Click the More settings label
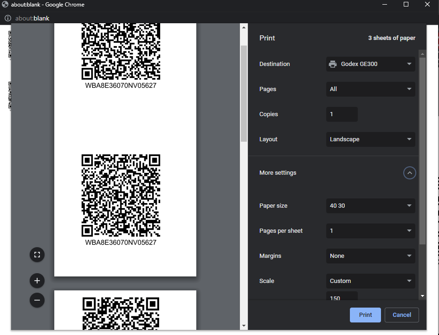 [278, 173]
